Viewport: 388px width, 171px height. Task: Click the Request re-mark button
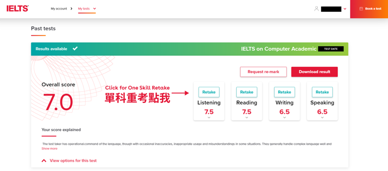263,72
